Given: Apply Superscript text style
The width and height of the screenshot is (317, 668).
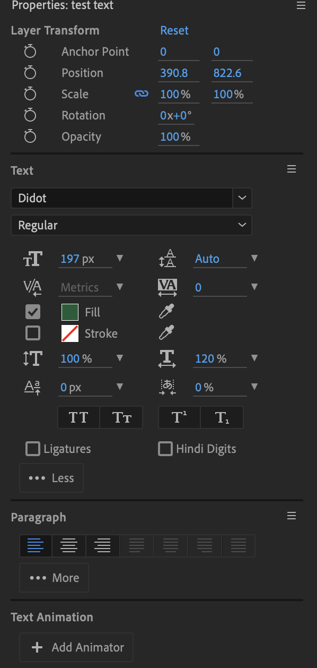Looking at the screenshot, I should pos(179,417).
